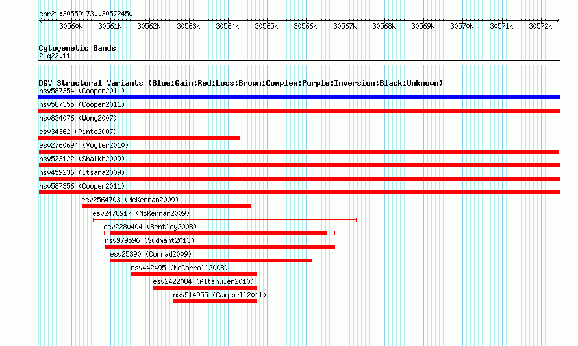Open nsv587356 (Cooper2011) variant label

(x=82, y=186)
